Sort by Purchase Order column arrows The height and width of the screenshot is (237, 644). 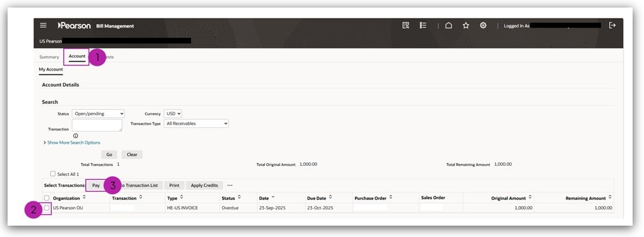(390, 198)
